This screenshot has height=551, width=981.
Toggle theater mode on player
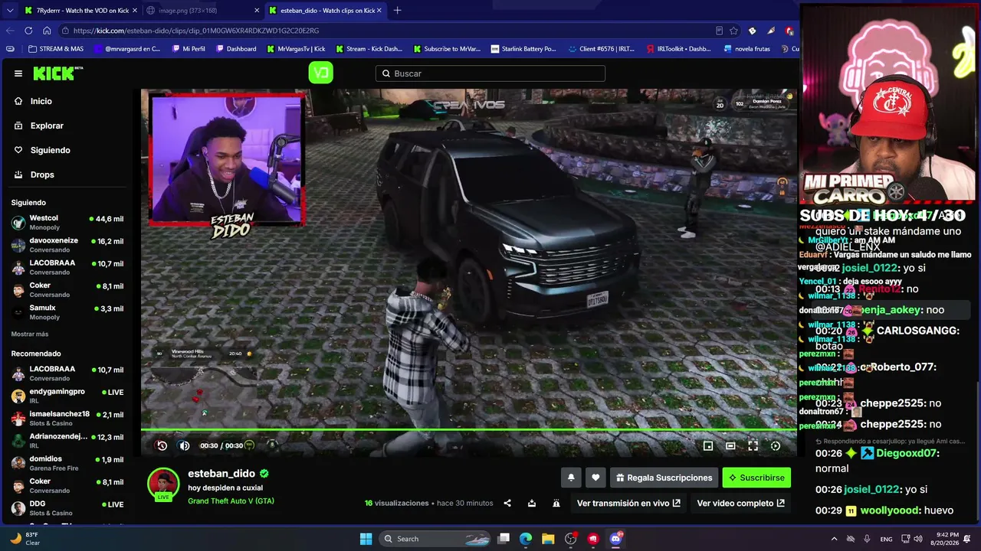pyautogui.click(x=730, y=445)
